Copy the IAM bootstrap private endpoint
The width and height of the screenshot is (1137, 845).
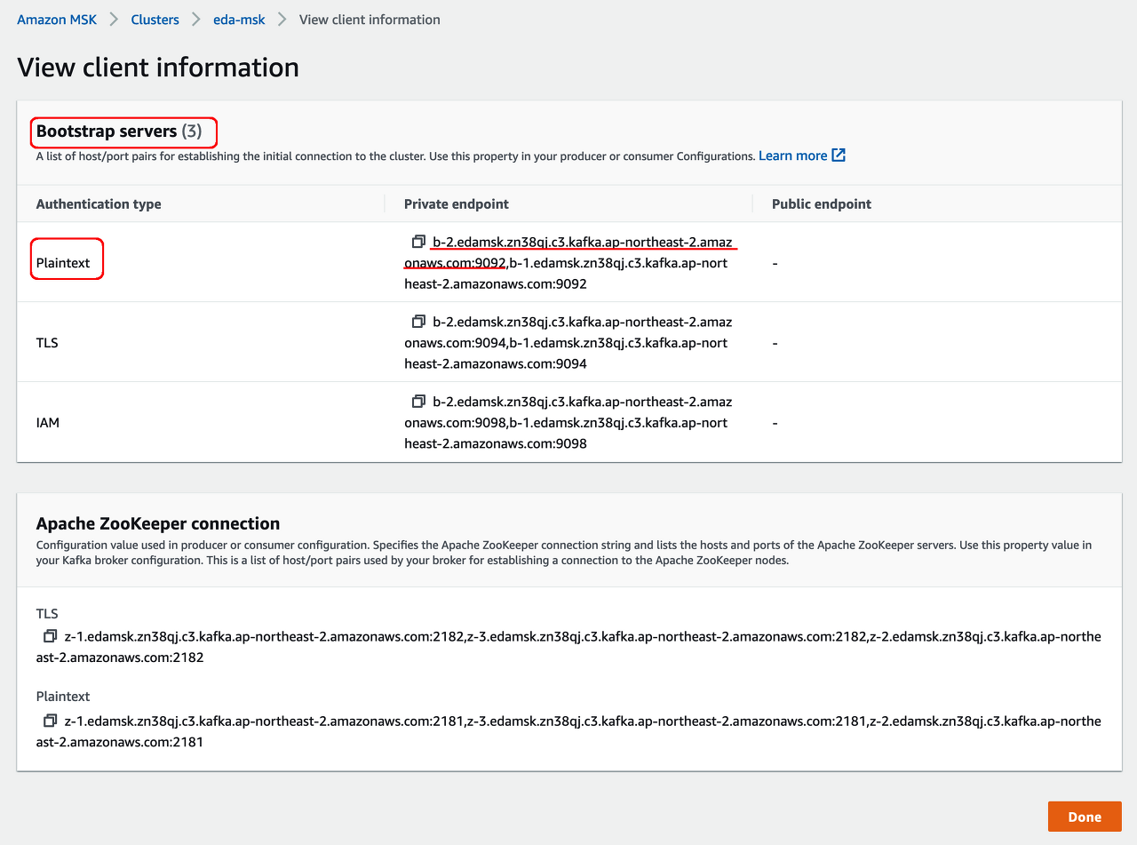click(418, 402)
